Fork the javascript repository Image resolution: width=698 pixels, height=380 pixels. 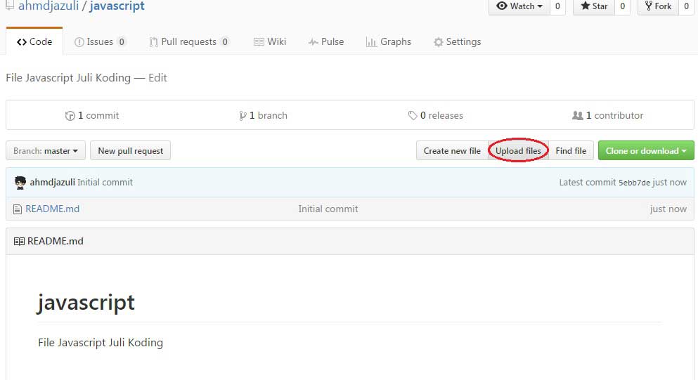[658, 6]
